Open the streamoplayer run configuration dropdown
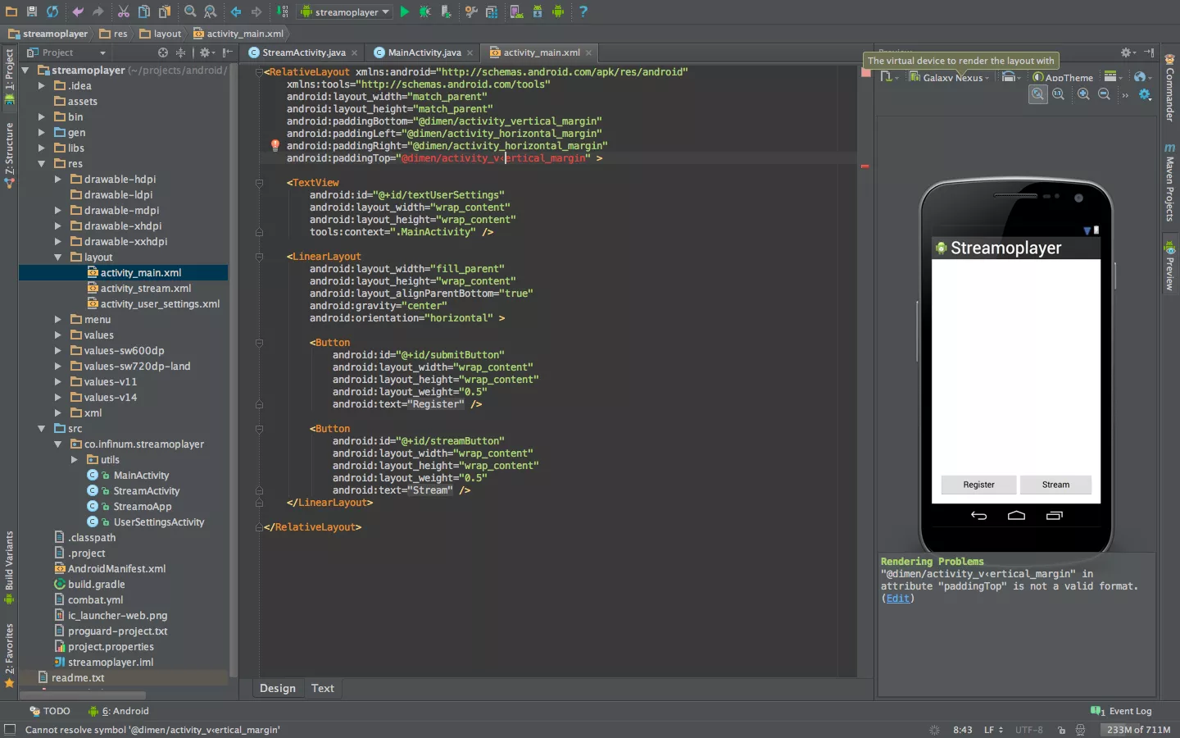1180x738 pixels. point(343,11)
